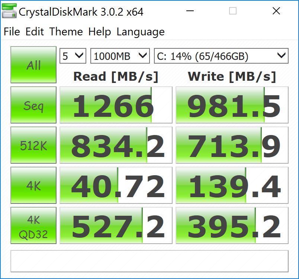This screenshot has width=299, height=279.
Task: Click the 4K read result 40.72
Action: click(116, 185)
